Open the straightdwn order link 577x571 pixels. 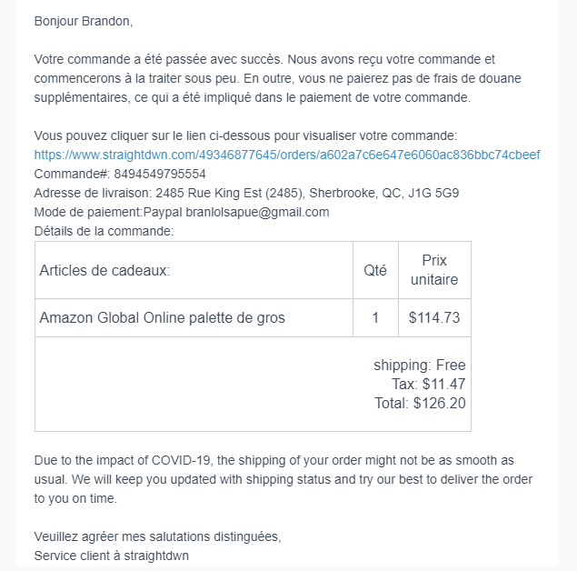pyautogui.click(x=287, y=155)
